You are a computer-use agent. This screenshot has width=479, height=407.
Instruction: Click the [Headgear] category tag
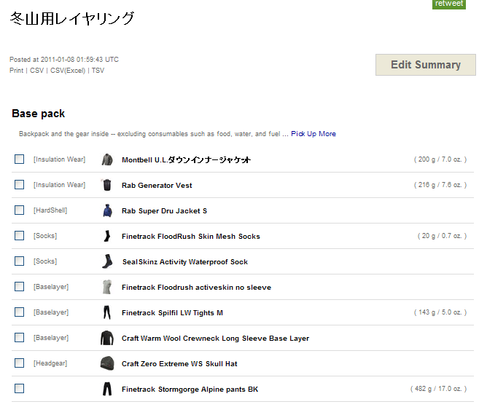point(50,363)
